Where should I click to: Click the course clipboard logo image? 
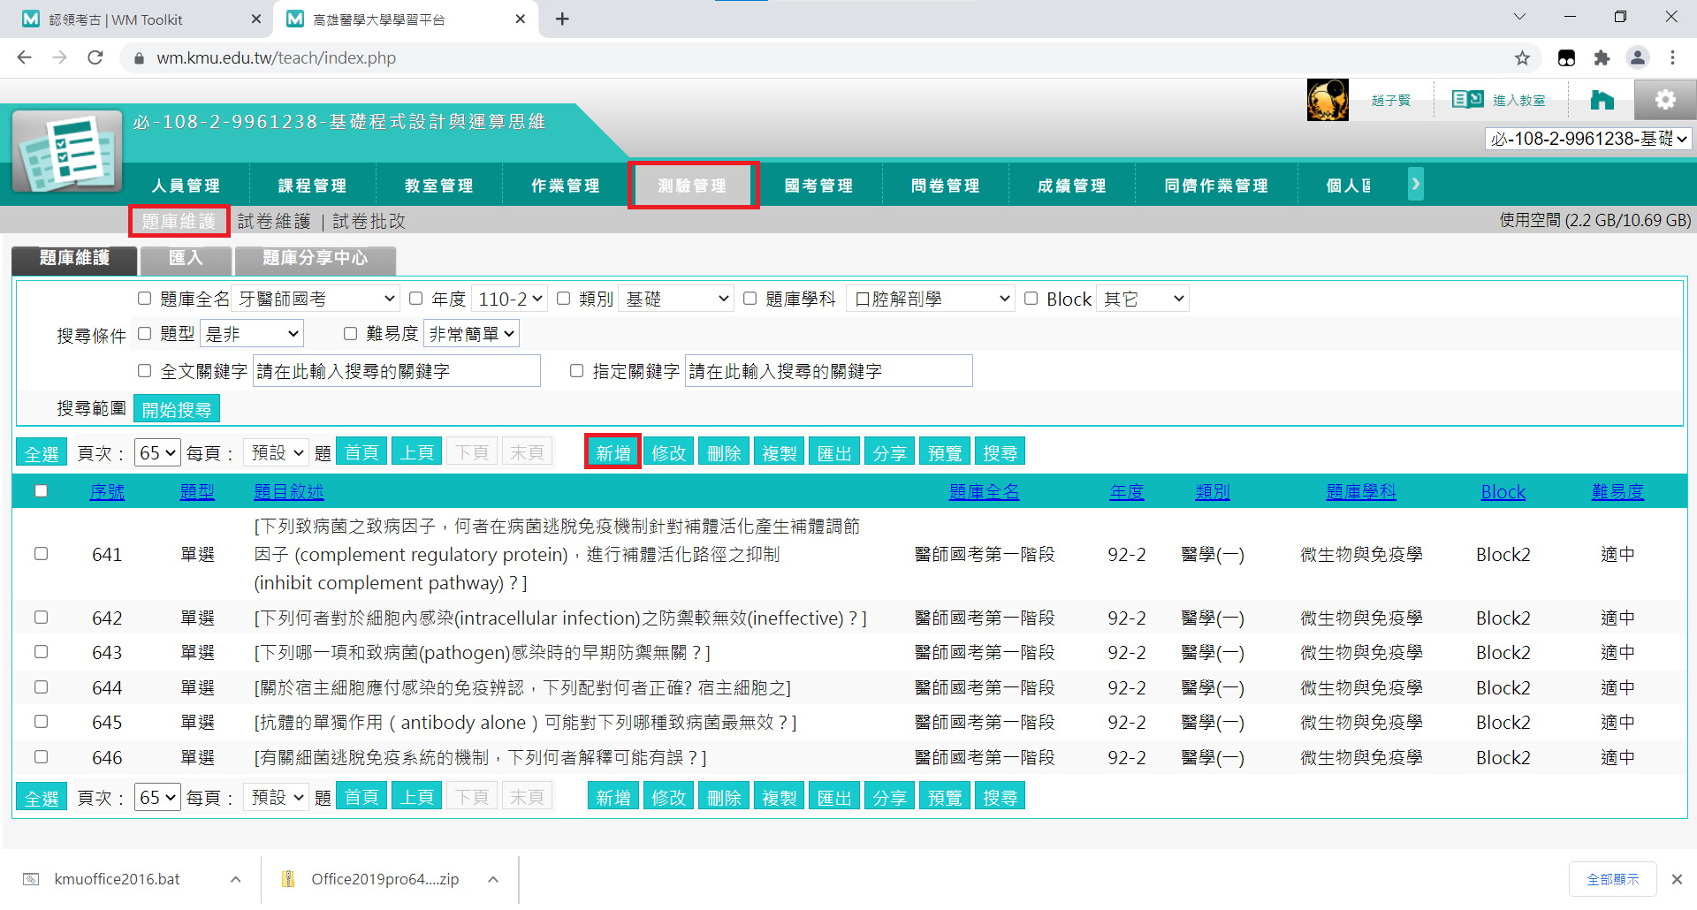(67, 152)
